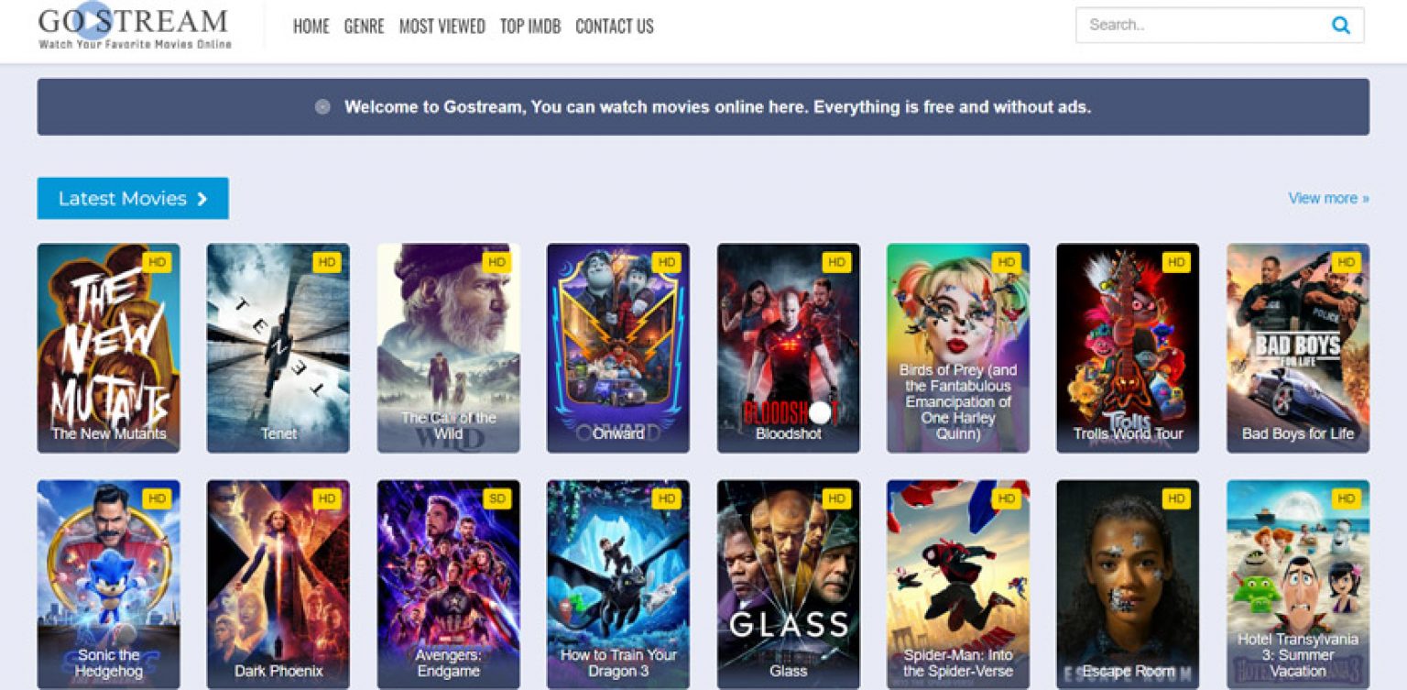Open the Bad Boys for Life poster
This screenshot has height=690, width=1407.
(1298, 348)
